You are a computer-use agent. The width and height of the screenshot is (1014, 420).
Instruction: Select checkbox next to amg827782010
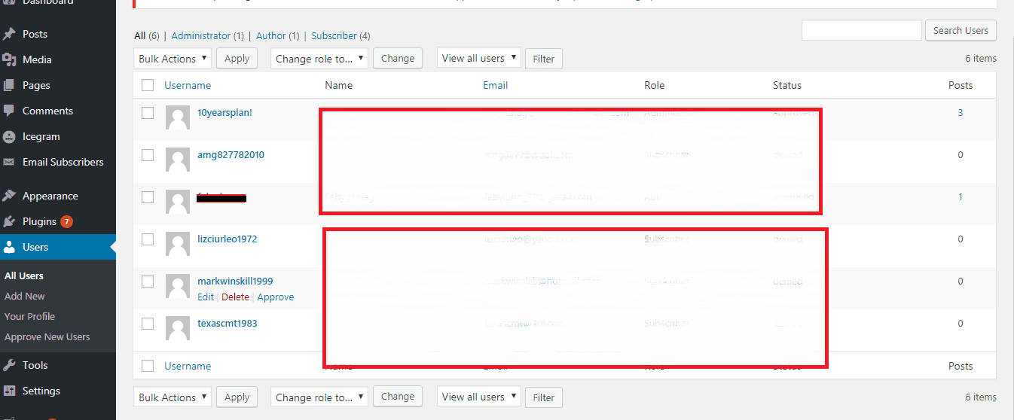(148, 155)
